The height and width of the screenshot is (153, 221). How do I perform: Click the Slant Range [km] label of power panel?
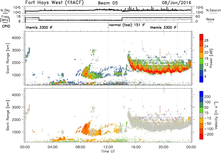point(8,58)
